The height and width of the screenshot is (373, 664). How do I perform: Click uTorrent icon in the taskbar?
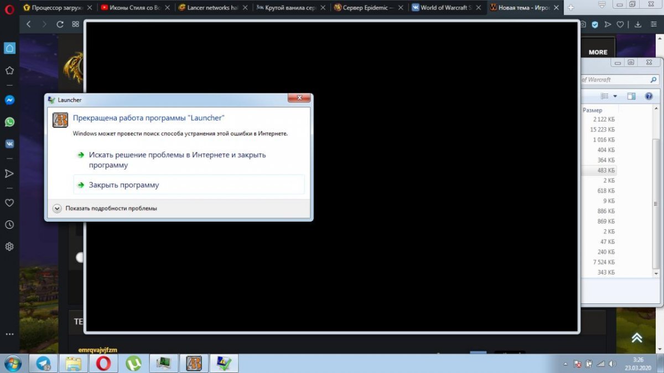coord(133,363)
